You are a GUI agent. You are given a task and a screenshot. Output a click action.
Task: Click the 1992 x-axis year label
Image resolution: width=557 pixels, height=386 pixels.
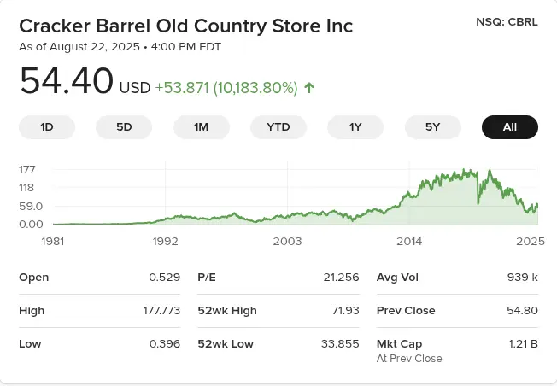pyautogui.click(x=164, y=242)
